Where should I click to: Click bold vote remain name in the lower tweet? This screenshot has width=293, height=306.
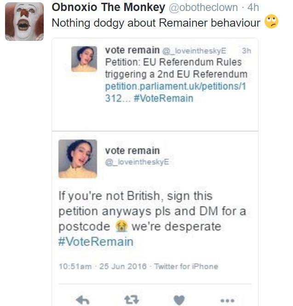click(132, 151)
